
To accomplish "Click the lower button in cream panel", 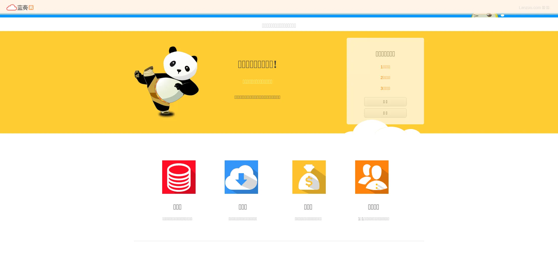I will pyautogui.click(x=385, y=113).
